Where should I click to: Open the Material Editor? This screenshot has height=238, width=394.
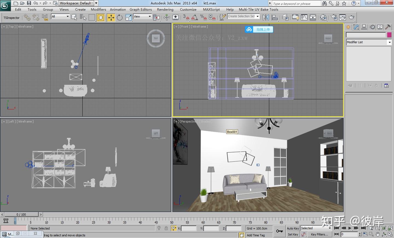coord(323,18)
